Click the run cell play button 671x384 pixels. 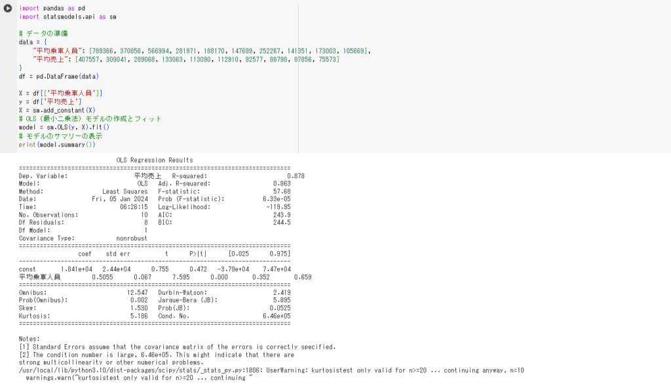click(7, 8)
